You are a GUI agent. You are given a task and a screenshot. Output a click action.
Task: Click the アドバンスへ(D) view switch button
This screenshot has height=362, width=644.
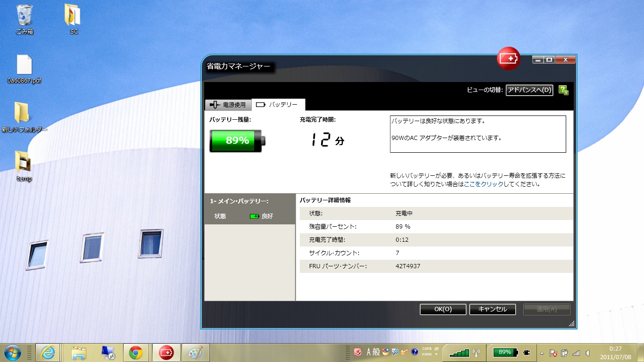[529, 90]
